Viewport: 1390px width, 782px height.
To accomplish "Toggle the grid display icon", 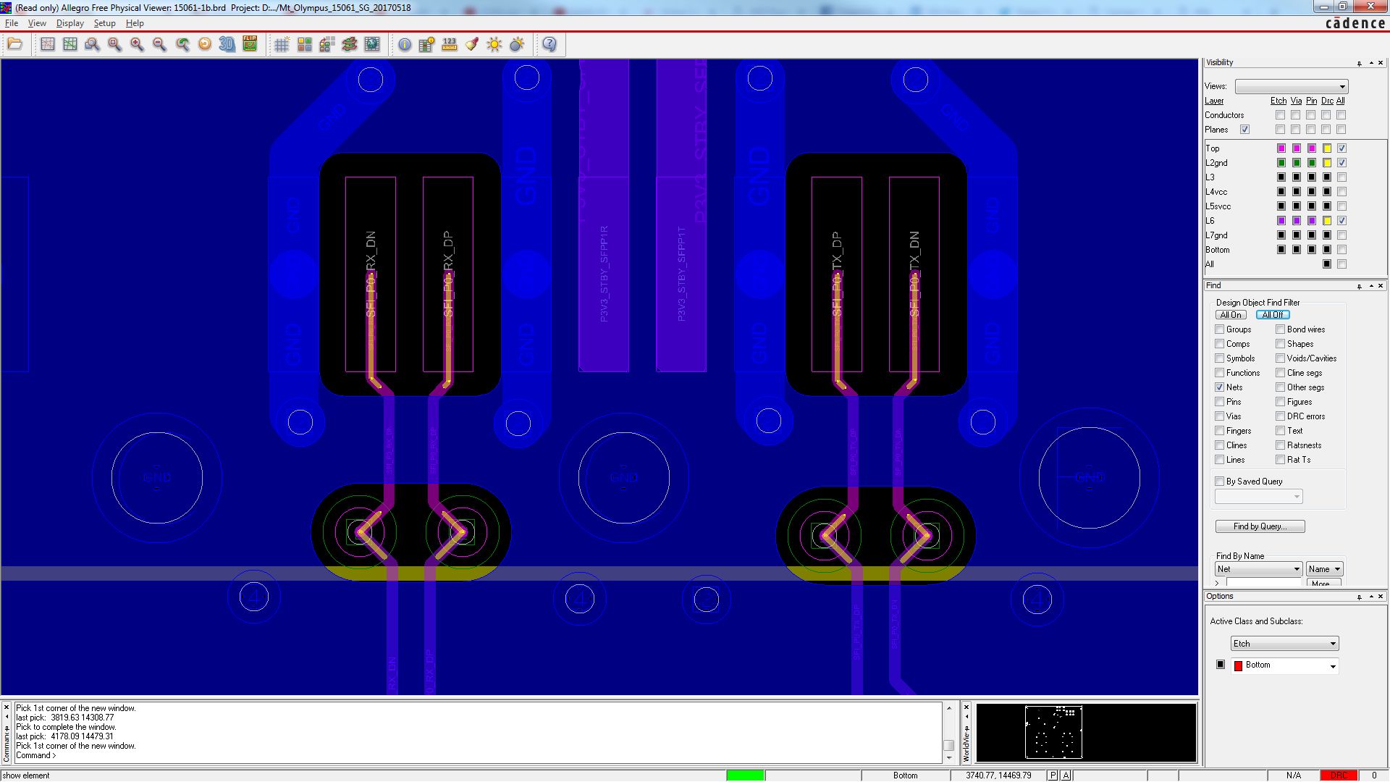I will coord(282,45).
